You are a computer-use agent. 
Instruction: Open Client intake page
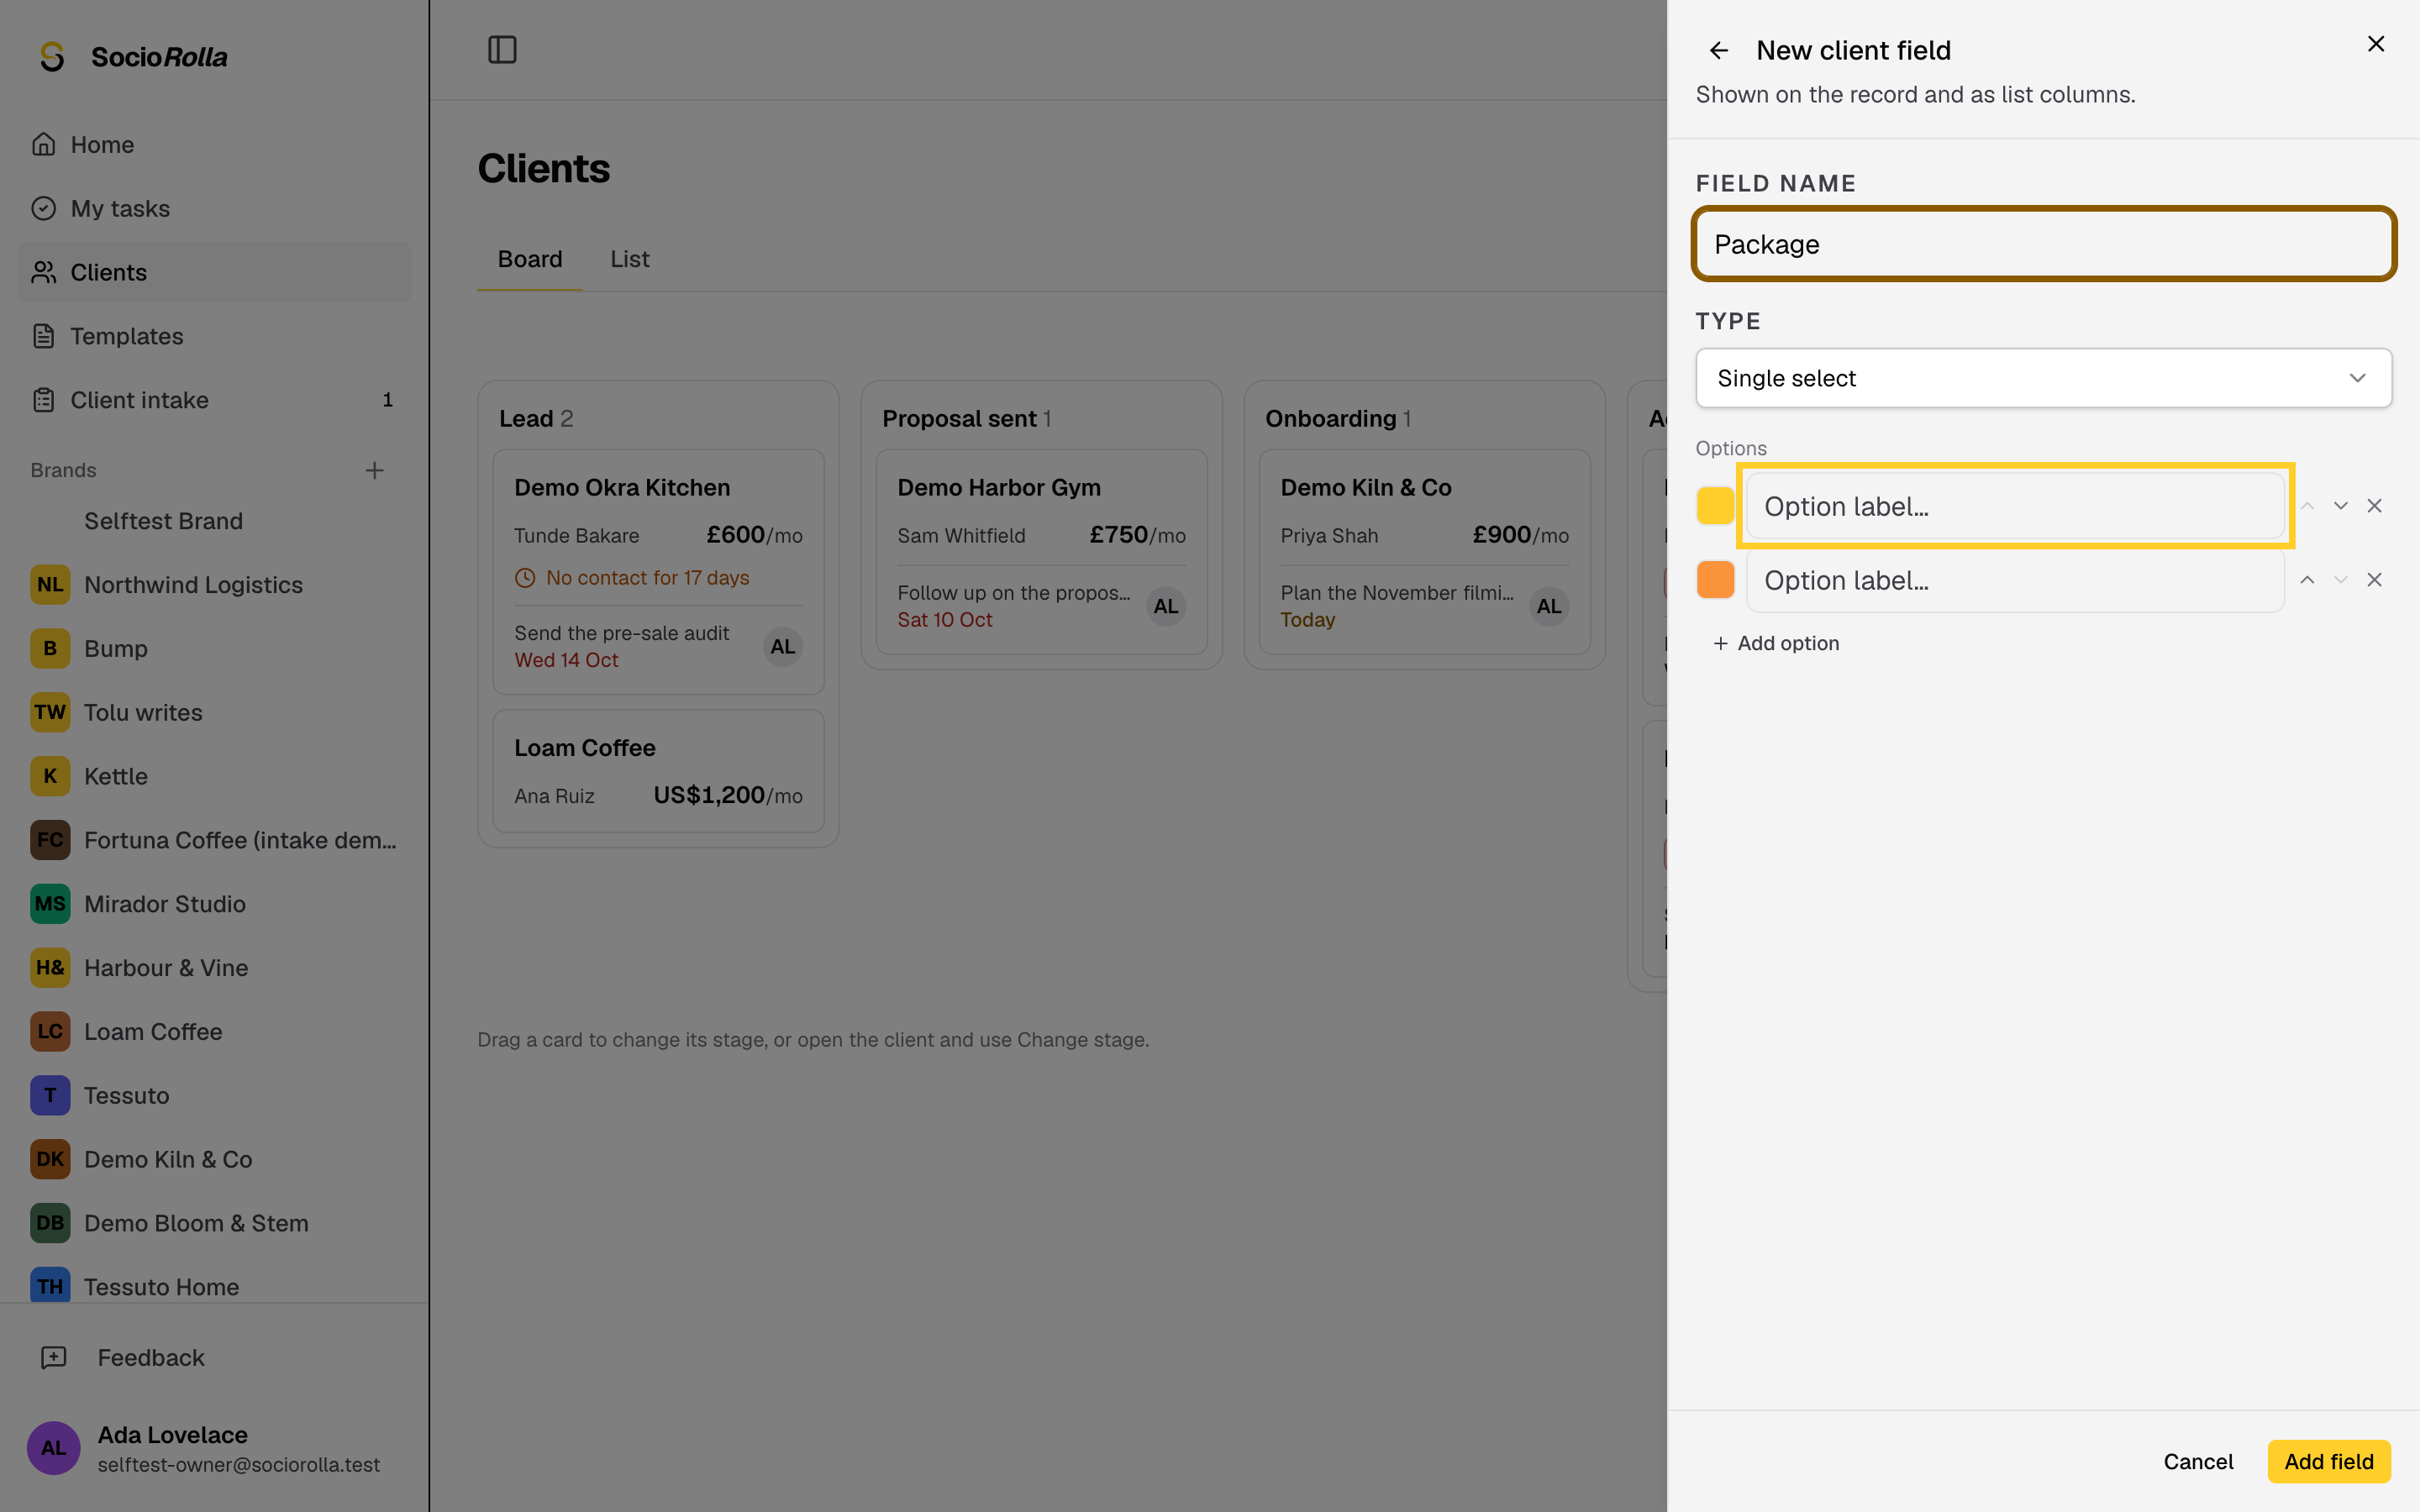(x=214, y=400)
